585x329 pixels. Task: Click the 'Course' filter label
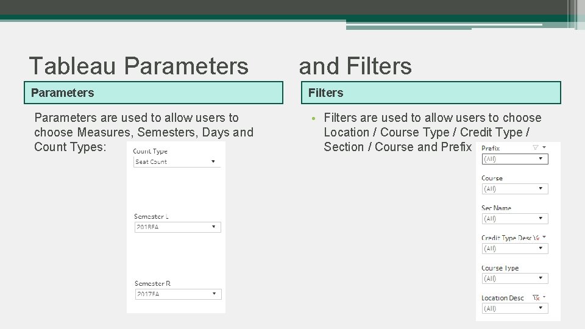click(x=492, y=179)
